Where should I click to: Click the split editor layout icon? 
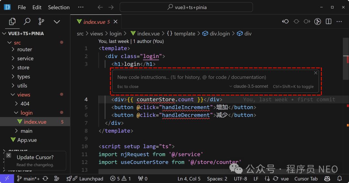click(329, 22)
